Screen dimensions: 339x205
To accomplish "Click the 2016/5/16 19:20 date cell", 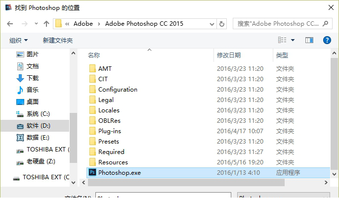I will (240, 162).
